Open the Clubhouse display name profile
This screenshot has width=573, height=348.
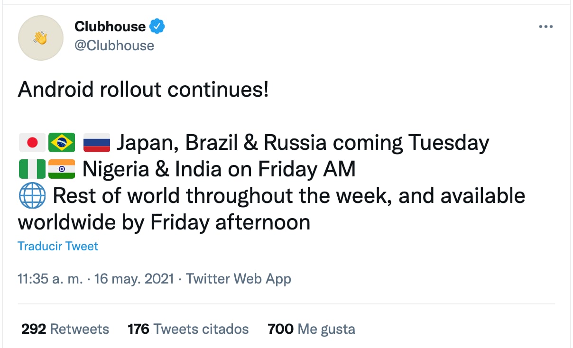(x=110, y=27)
